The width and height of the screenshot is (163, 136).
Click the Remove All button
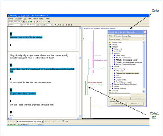135,104
